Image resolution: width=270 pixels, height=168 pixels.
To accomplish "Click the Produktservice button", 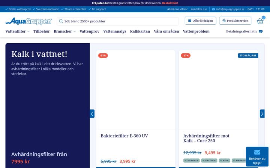I will (x=235, y=21).
